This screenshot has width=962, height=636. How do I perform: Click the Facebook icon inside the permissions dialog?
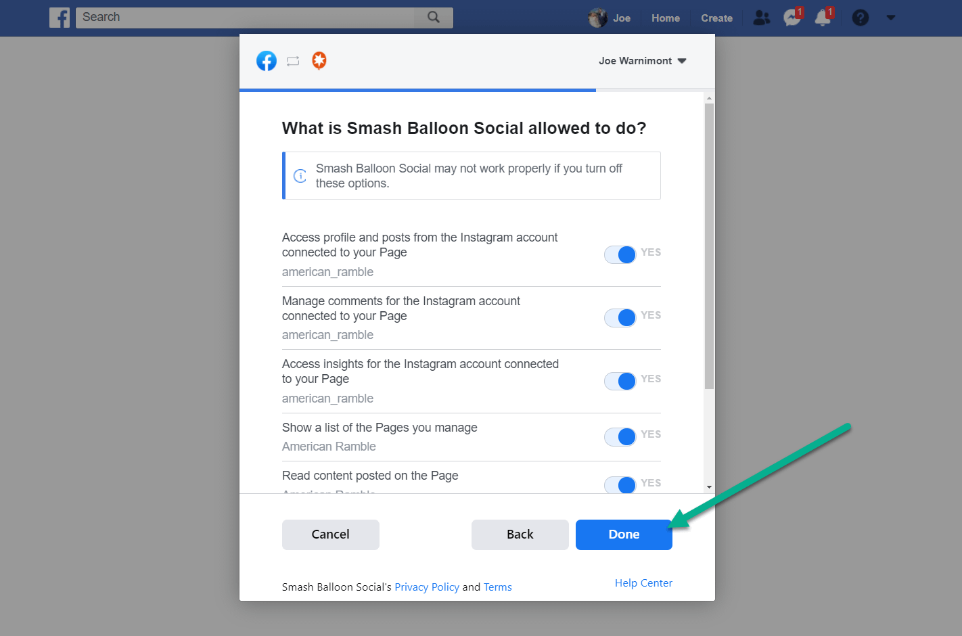pyautogui.click(x=267, y=61)
